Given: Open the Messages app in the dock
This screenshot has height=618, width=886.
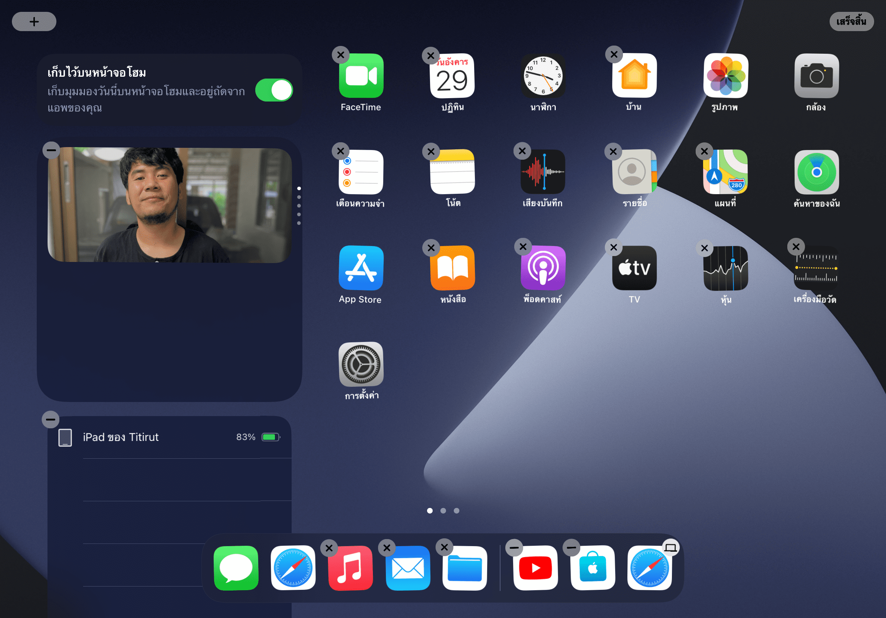Looking at the screenshot, I should click(x=236, y=568).
